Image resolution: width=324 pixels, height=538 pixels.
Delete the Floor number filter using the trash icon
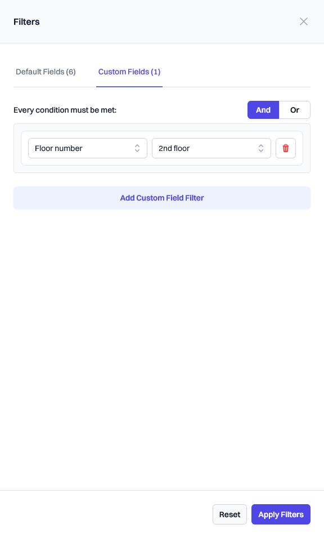(286, 148)
